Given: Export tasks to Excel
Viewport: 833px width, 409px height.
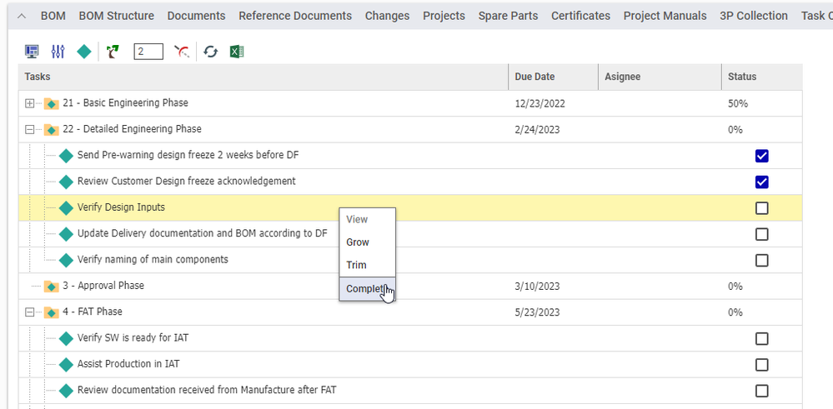Looking at the screenshot, I should coord(237,52).
